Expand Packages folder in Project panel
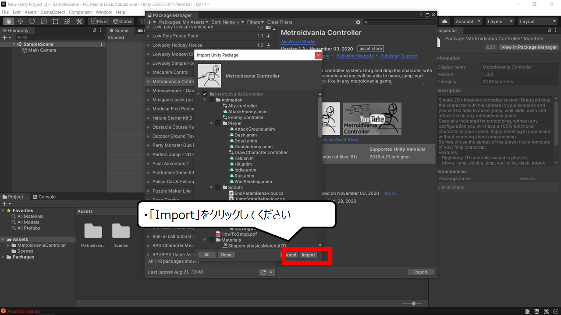Image resolution: width=561 pixels, height=315 pixels. (4, 257)
